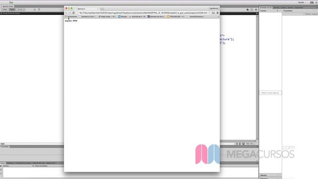The image size is (318, 179).
Task: Expand the bookmarks bar overflow chevron
Action: 218,16
